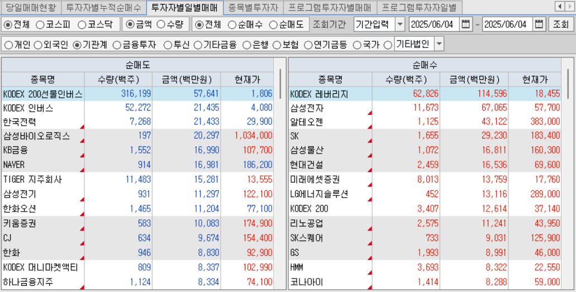Viewport: 576px width, 292px height.
Task: Choose the 기관계 investor radio button
Action: [x=77, y=45]
